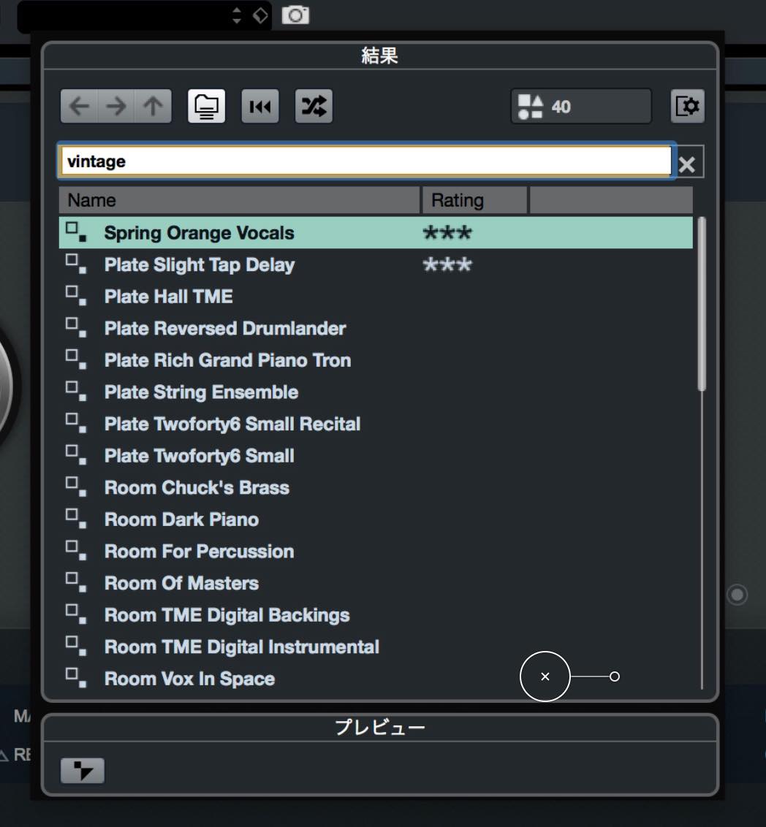Click the three-star rating of Spring Orange Vocals
This screenshot has width=766, height=827.
[447, 232]
